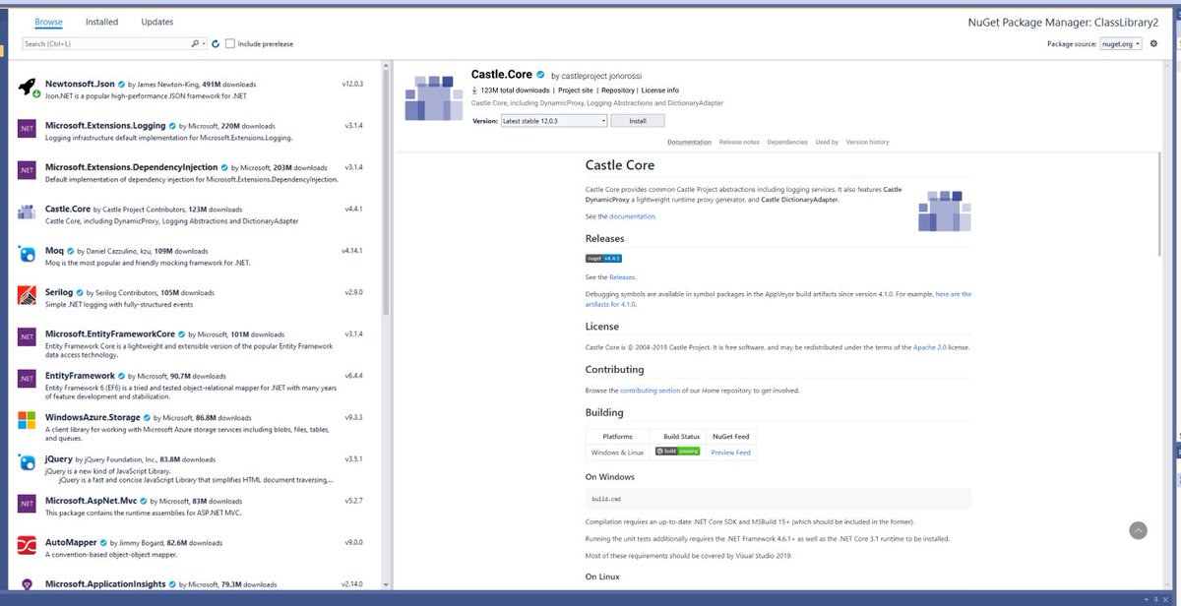Click the Serilog package icon
The width and height of the screenshot is (1181, 606).
tap(28, 296)
